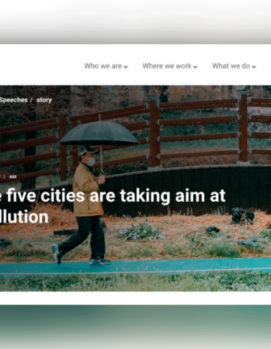This screenshot has height=349, width=271.
Task: Expand the Where we work menu label
Action: click(167, 66)
